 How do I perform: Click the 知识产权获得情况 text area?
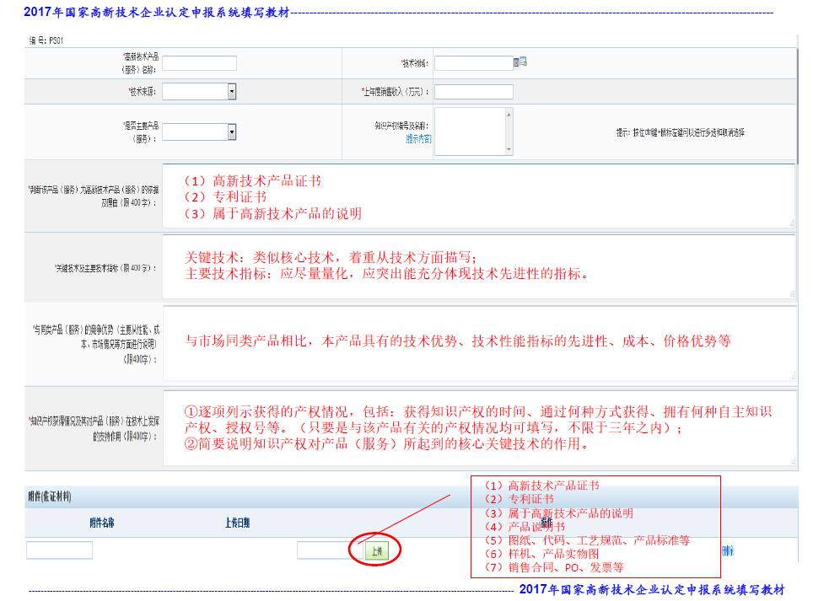pos(477,427)
